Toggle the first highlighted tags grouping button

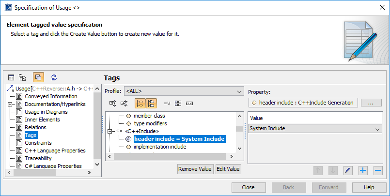(140, 103)
